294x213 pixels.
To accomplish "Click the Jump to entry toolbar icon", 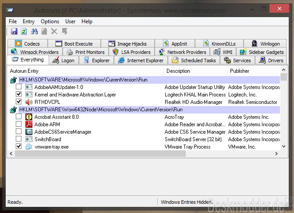I will point(65,31).
